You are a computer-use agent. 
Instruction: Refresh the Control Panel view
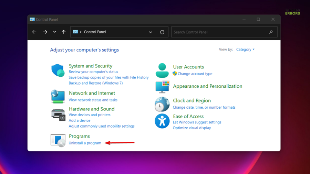162,32
